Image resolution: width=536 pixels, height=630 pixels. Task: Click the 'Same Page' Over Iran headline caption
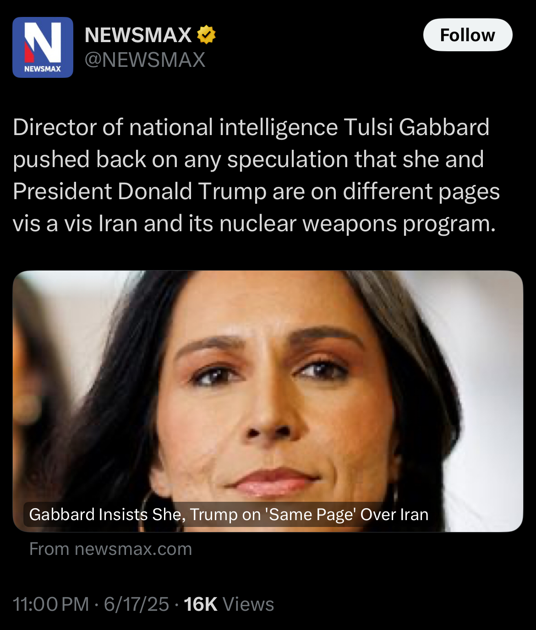pos(229,515)
